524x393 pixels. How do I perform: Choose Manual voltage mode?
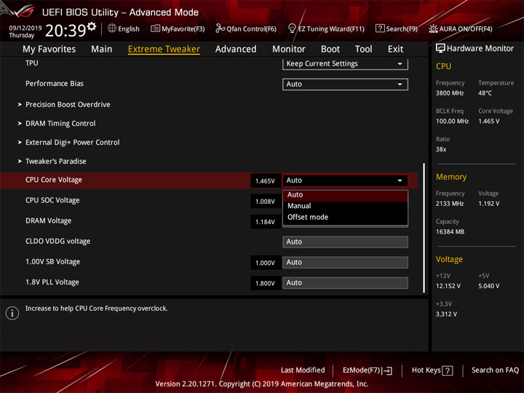(345, 206)
